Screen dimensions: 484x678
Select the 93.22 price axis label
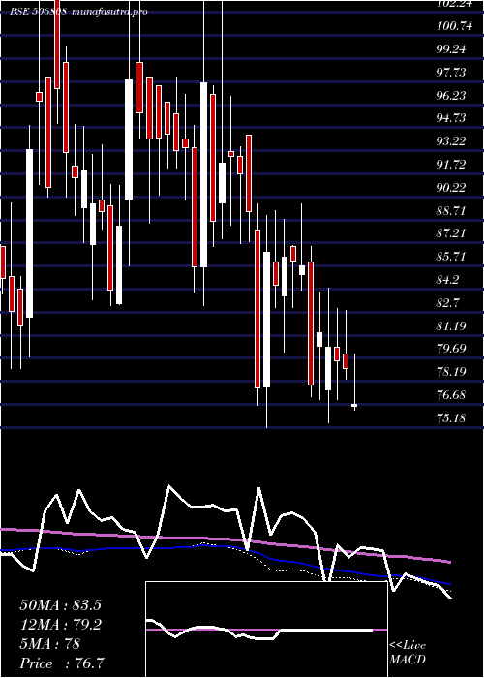click(x=451, y=141)
